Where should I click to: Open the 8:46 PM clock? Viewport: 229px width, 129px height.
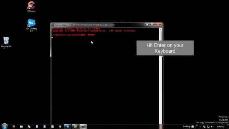coord(220,126)
